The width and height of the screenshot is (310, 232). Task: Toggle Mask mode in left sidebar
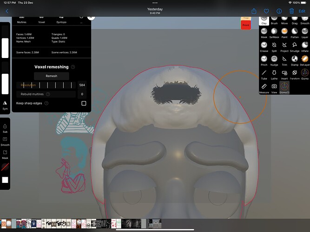[5, 155]
